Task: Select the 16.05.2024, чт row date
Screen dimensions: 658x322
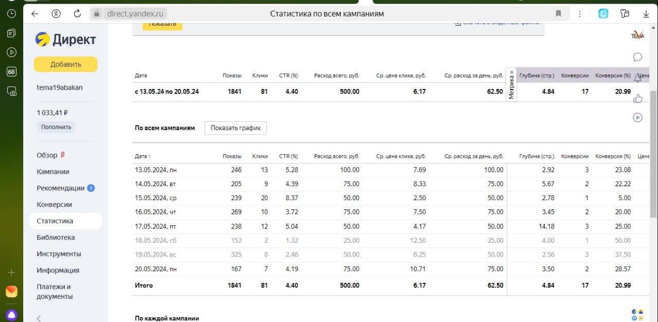Action: 155,212
